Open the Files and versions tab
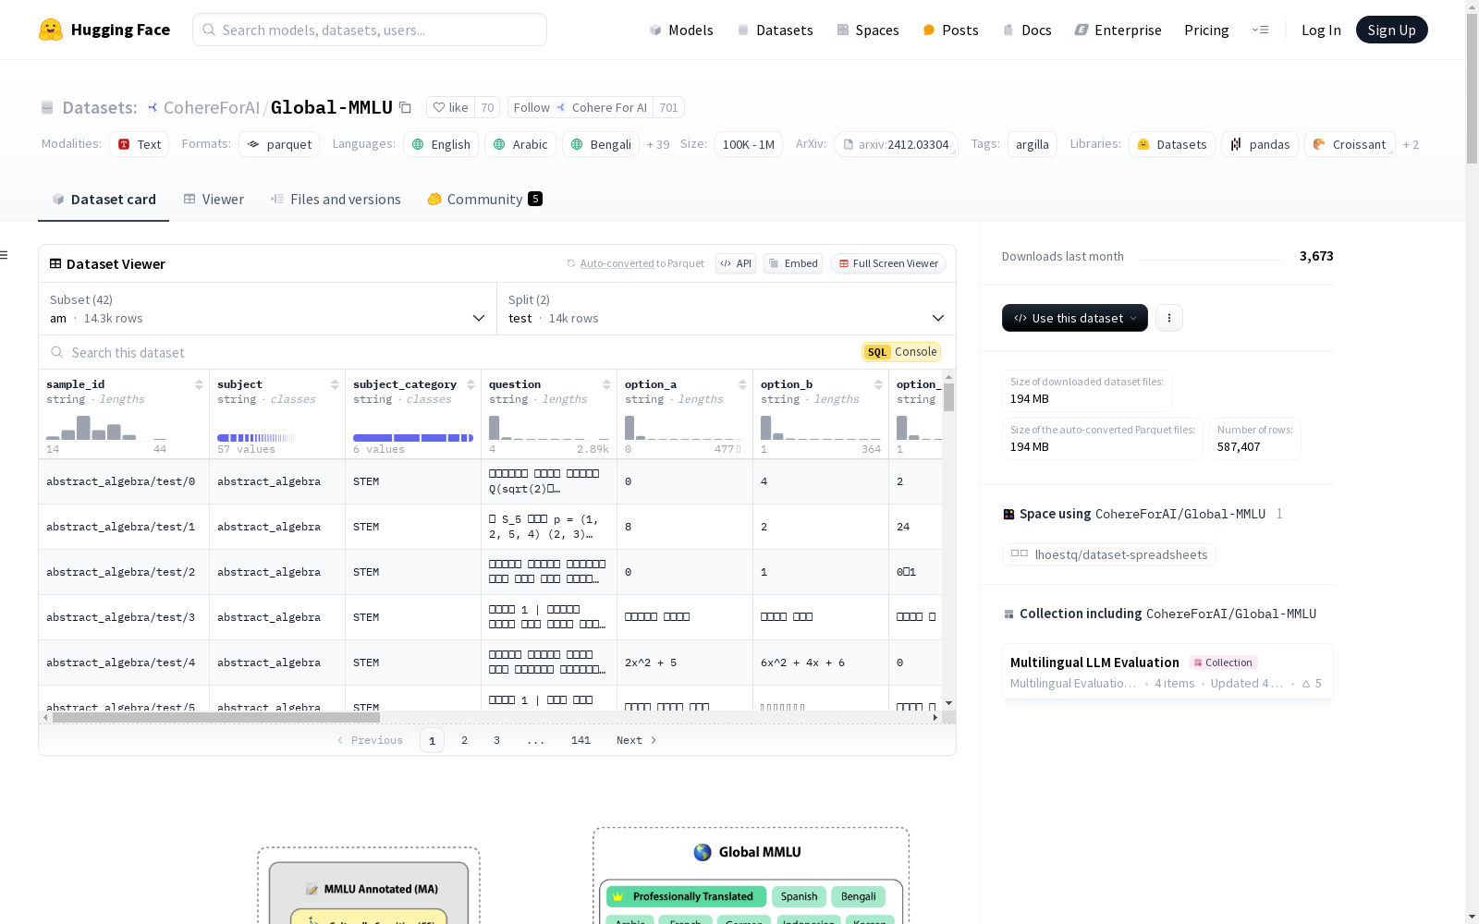 336,200
